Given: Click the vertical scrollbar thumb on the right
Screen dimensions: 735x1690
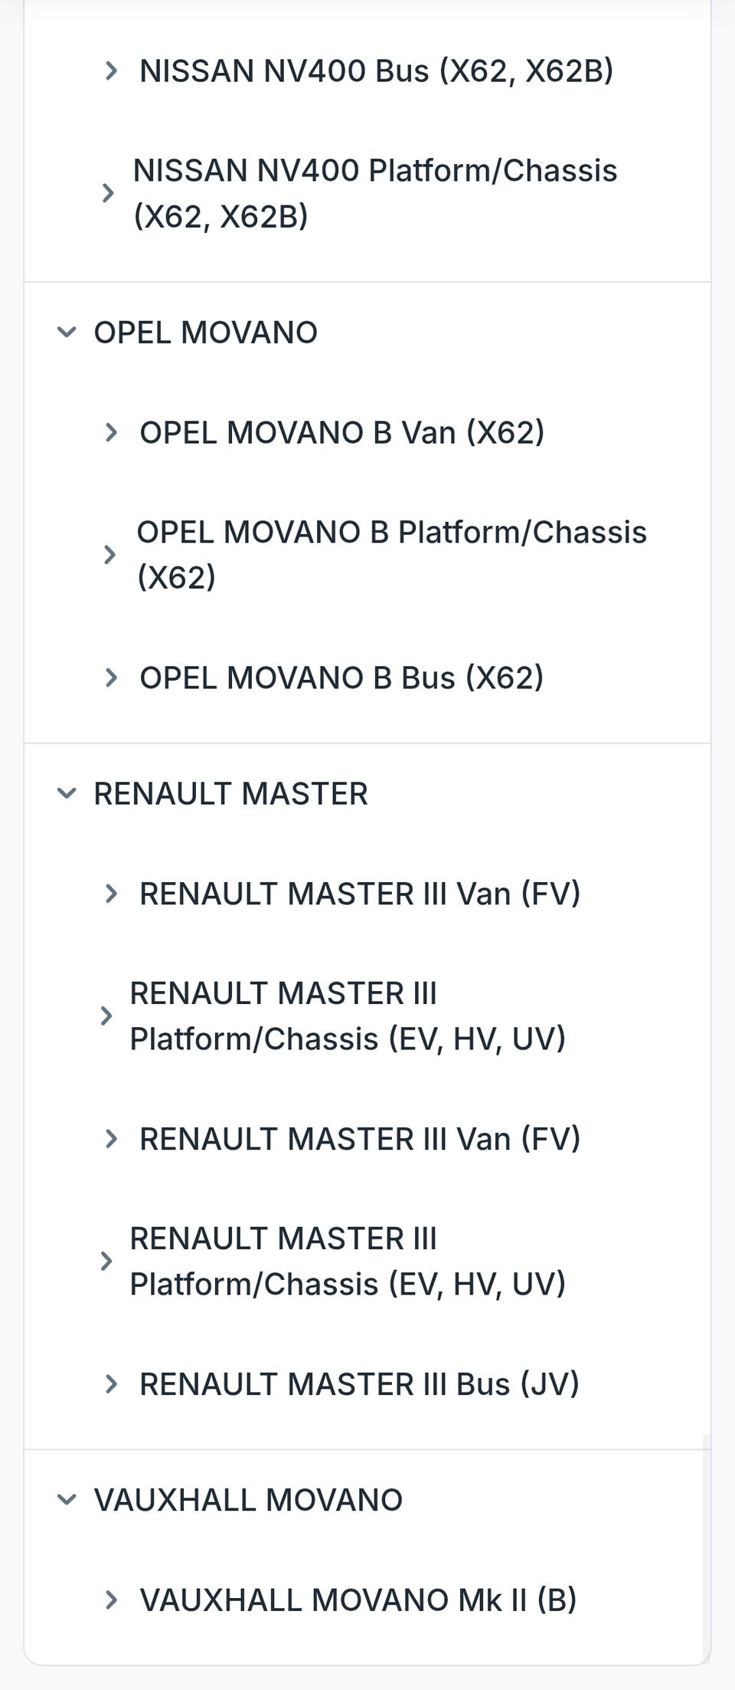Looking at the screenshot, I should coord(707,1547).
